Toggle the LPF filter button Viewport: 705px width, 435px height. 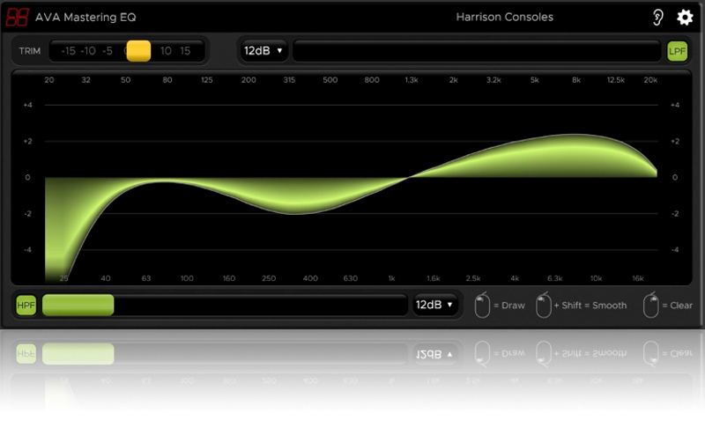tap(677, 51)
